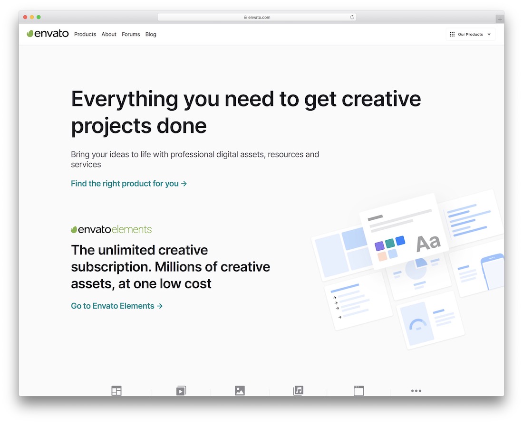Click the 'Aa' font card illustration

click(404, 232)
